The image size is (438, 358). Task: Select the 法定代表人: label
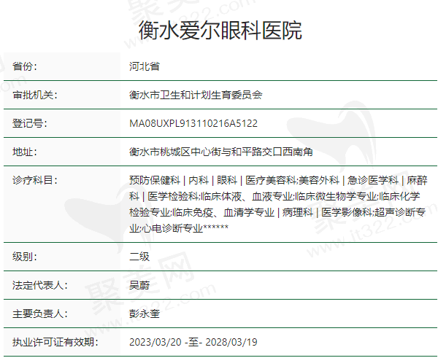[39, 285]
